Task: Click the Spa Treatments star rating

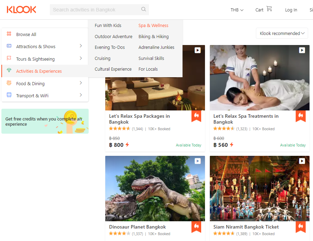Action: point(224,129)
